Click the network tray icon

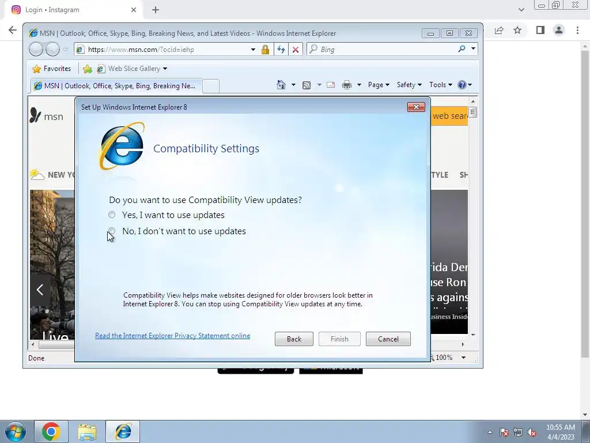518,432
